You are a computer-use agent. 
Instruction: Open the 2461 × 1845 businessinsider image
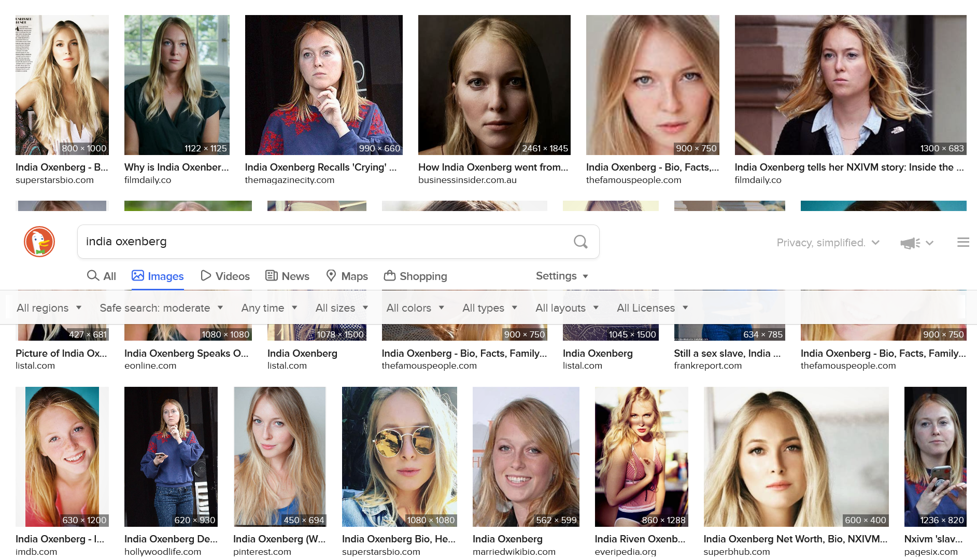coord(494,85)
